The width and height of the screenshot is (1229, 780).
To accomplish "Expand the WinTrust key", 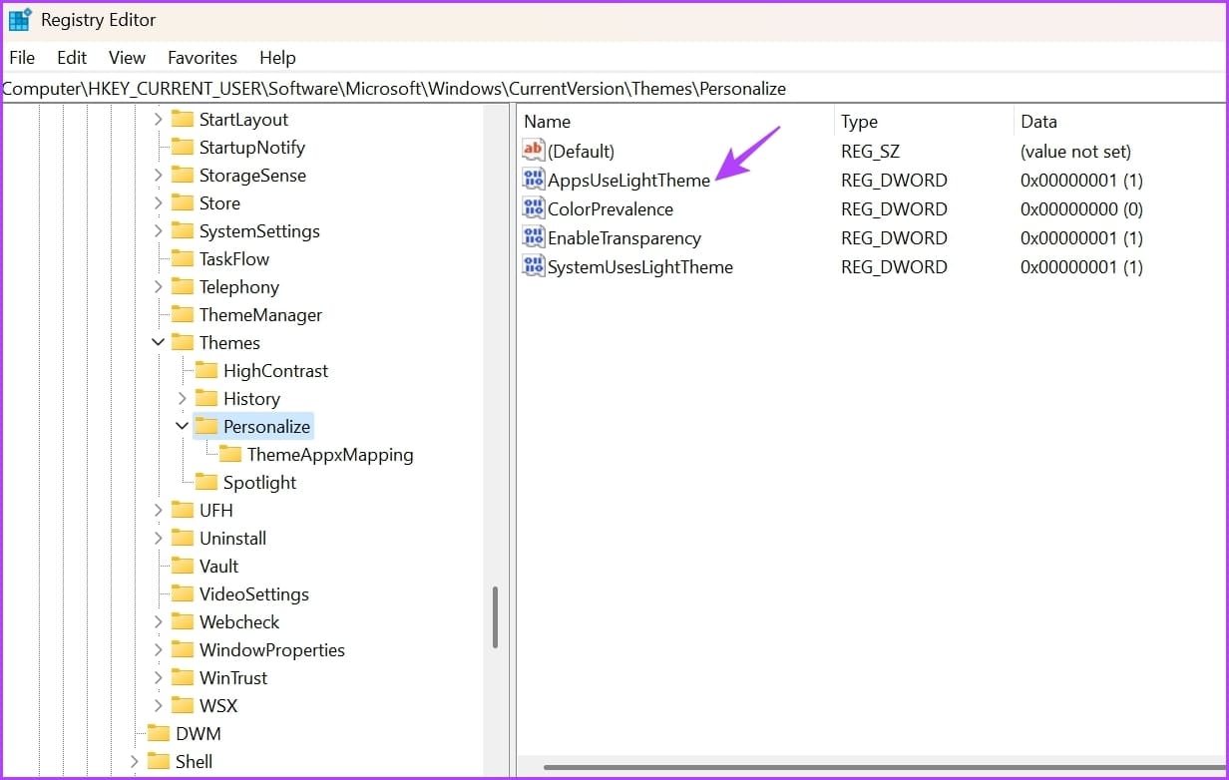I will (x=158, y=677).
